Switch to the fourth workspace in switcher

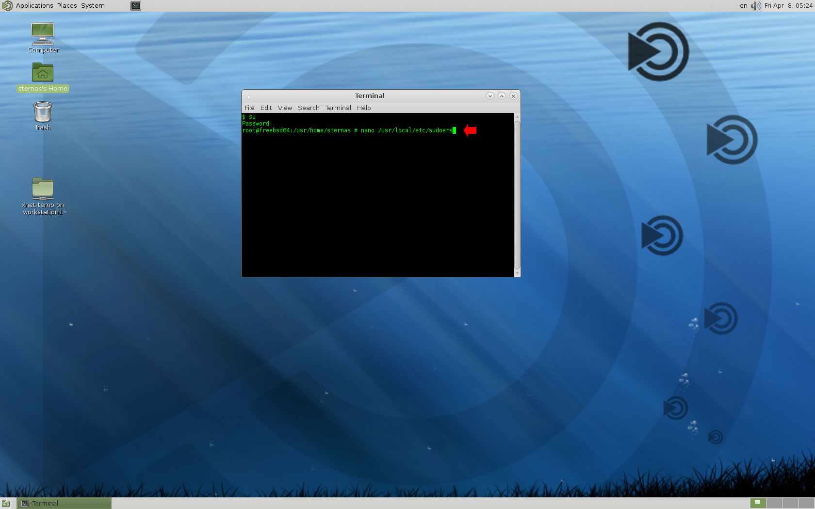click(806, 503)
